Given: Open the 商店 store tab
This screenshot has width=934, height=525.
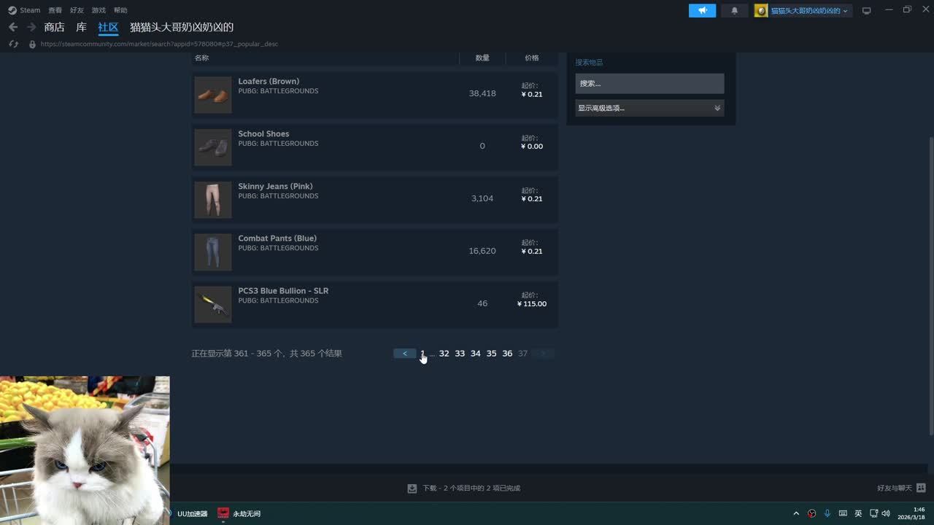Looking at the screenshot, I should [54, 27].
